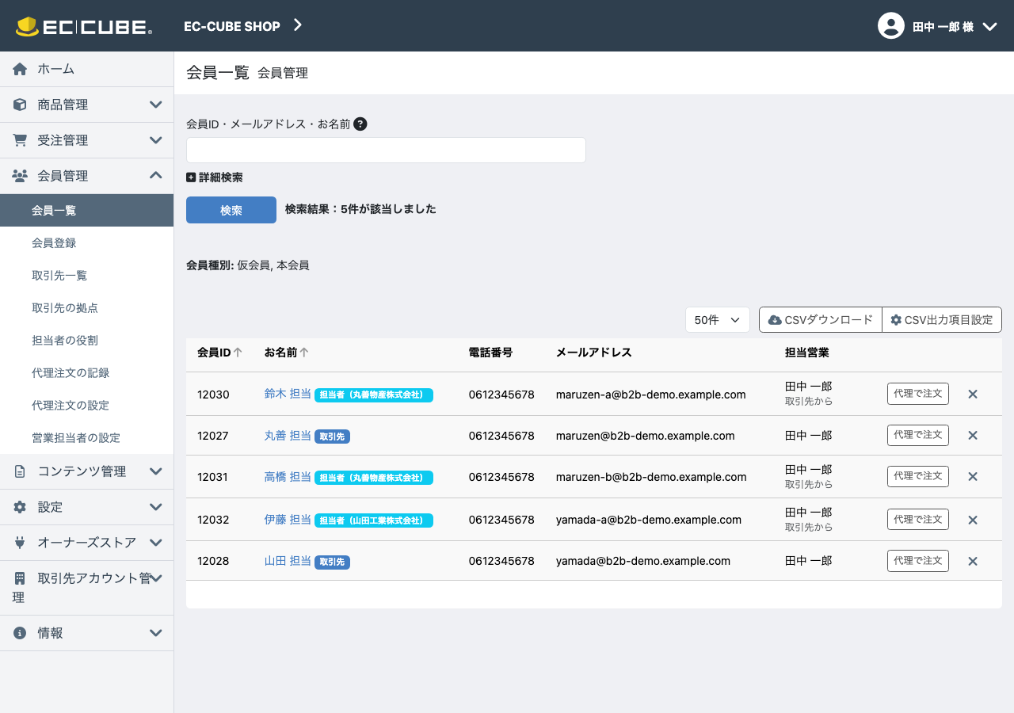Sort by お名前 arrow icon
The width and height of the screenshot is (1014, 713).
point(304,353)
